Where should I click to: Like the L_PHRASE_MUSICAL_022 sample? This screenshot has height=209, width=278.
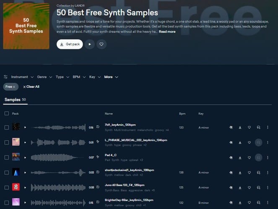[249, 143]
